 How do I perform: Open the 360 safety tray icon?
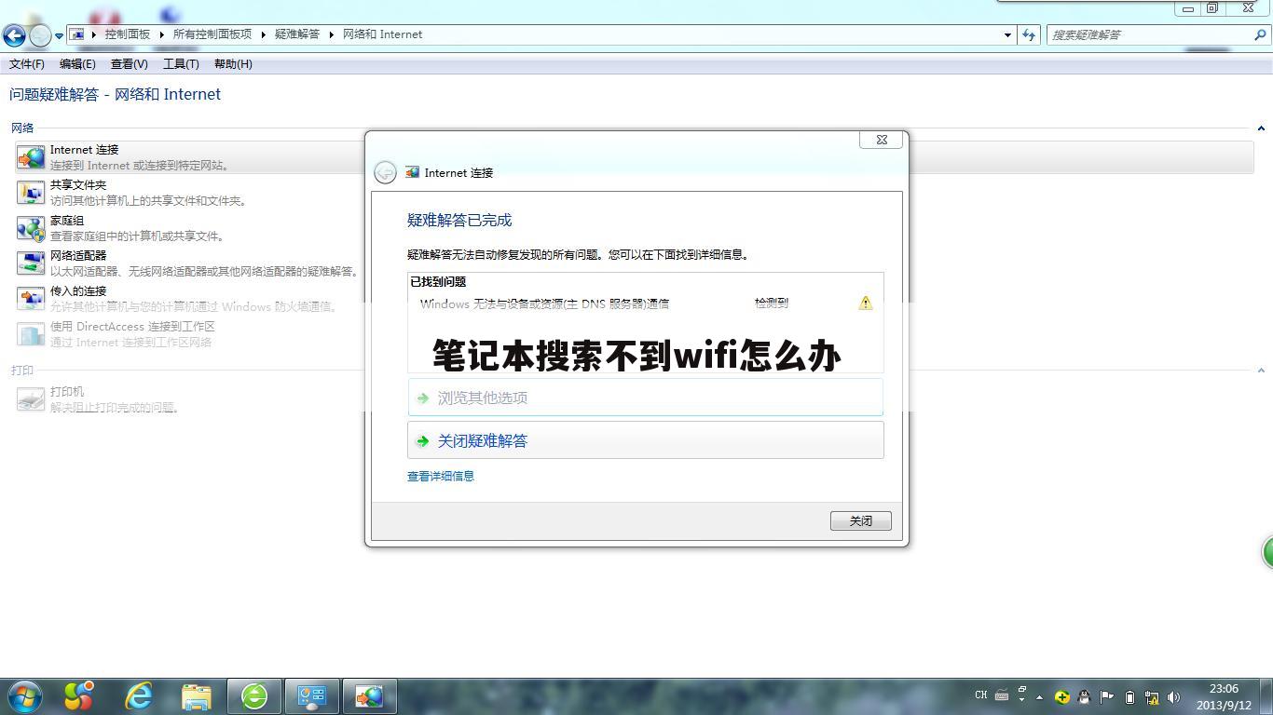pos(1061,696)
